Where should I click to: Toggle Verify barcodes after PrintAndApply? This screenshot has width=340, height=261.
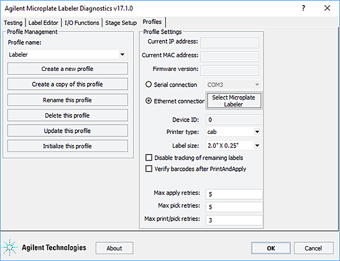click(x=149, y=169)
